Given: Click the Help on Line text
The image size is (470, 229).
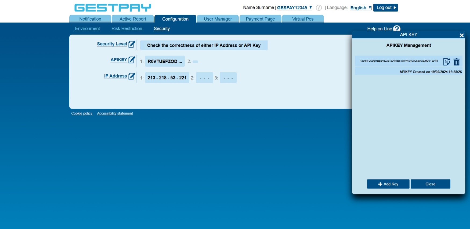Looking at the screenshot, I should click(x=379, y=29).
